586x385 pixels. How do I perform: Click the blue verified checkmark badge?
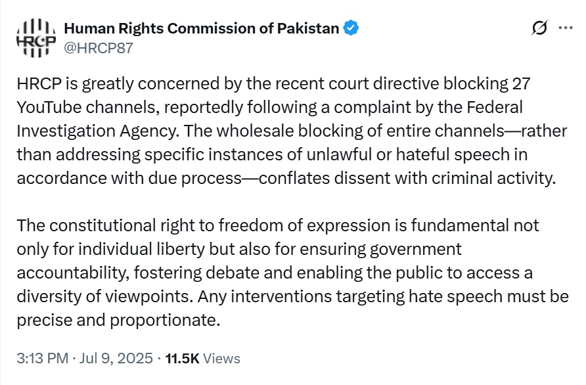351,28
